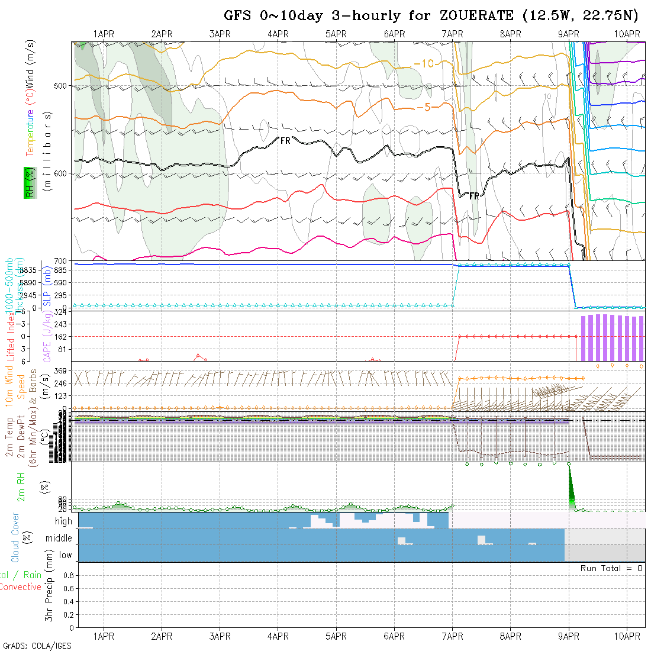651x651 pixels.
Task: Click the 700 millibar axis value
Action: click(60, 261)
